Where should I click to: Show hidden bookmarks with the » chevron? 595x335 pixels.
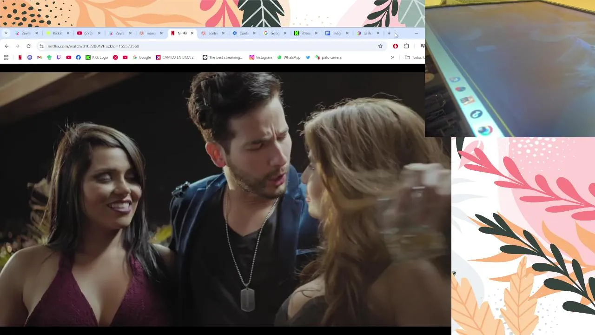(x=392, y=57)
